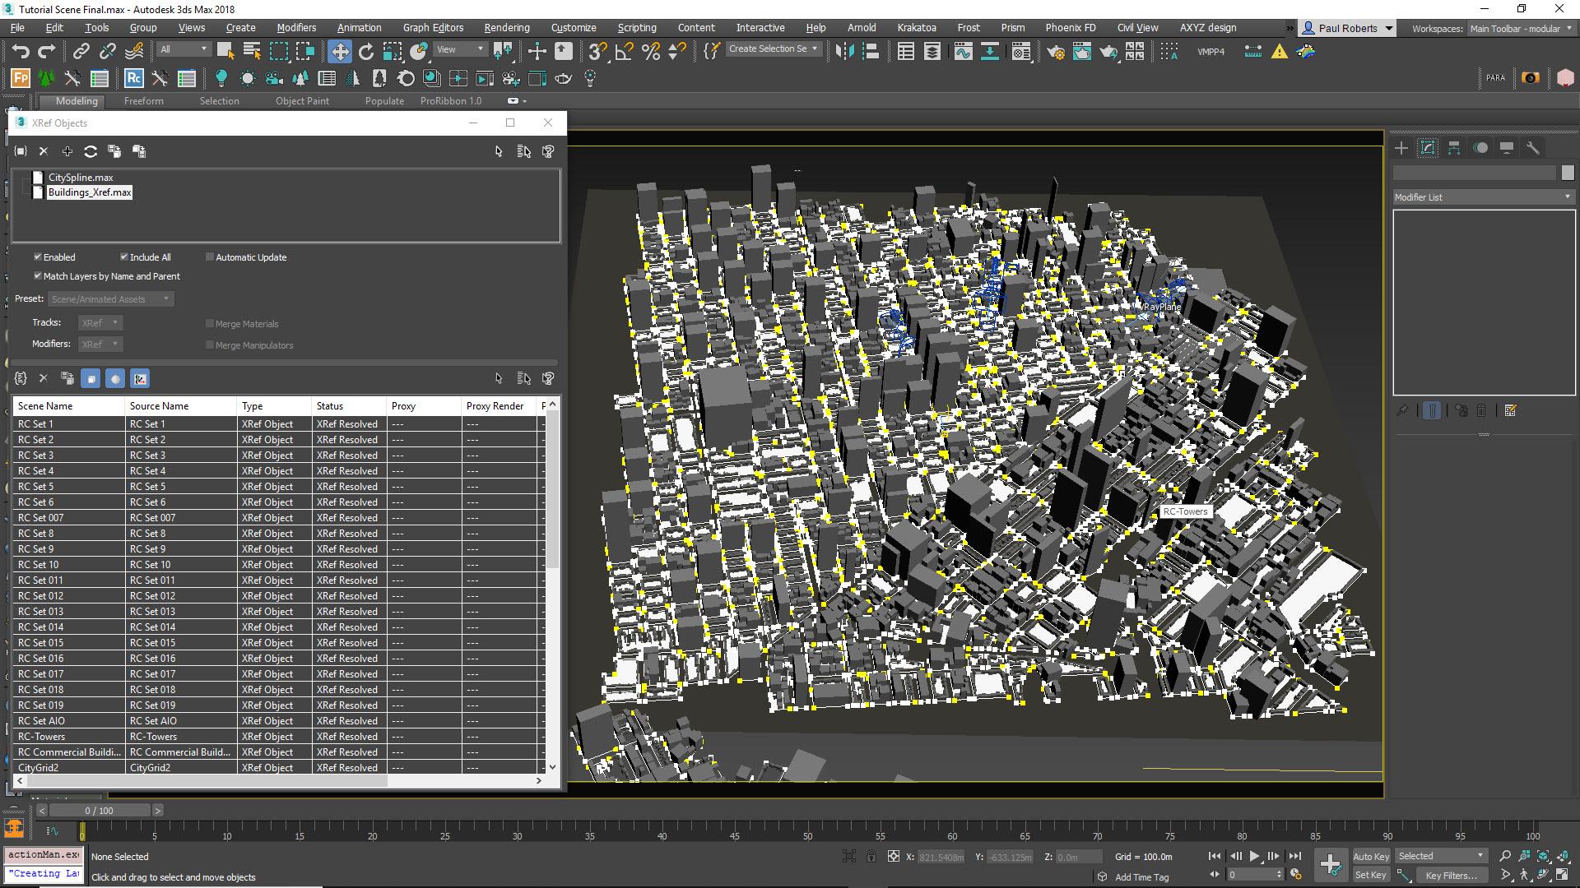1580x888 pixels.
Task: Click the Merge Manipulators button
Action: [210, 344]
